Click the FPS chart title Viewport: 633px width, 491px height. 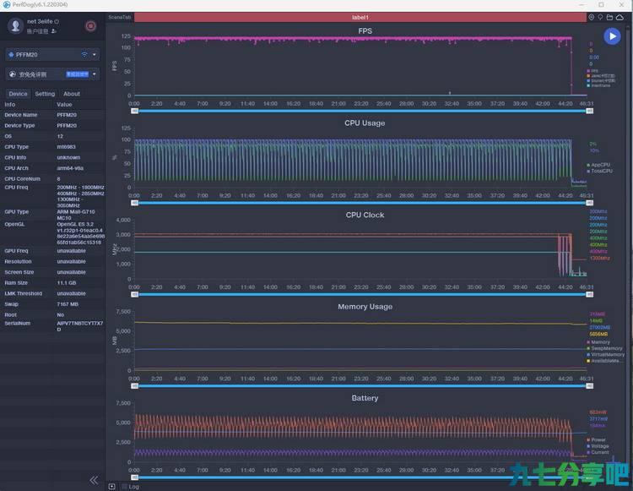coord(365,31)
